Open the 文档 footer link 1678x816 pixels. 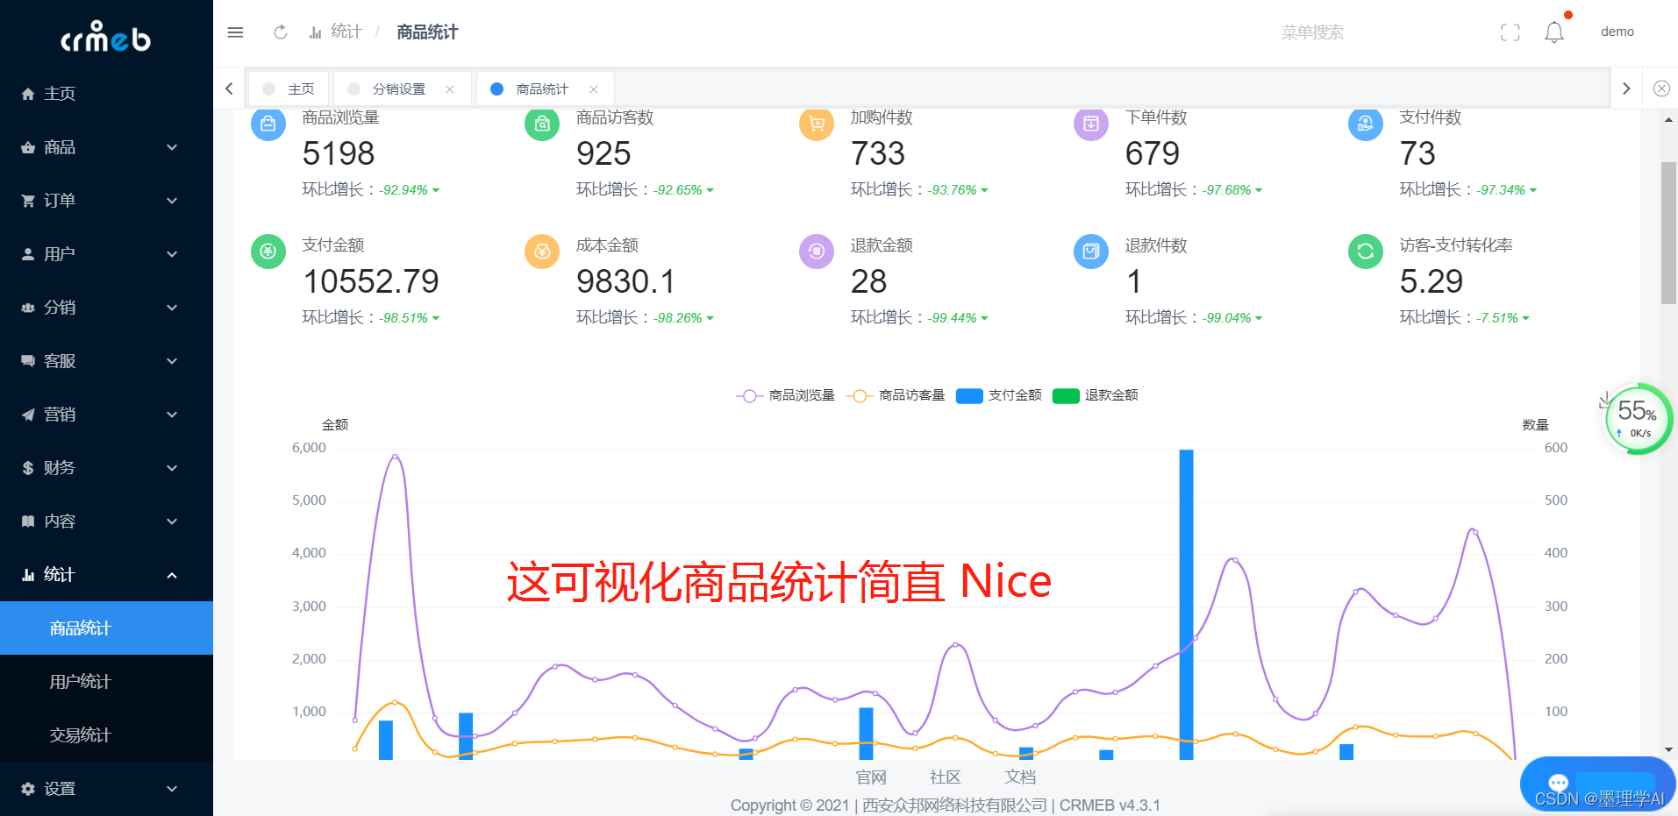tap(1020, 777)
